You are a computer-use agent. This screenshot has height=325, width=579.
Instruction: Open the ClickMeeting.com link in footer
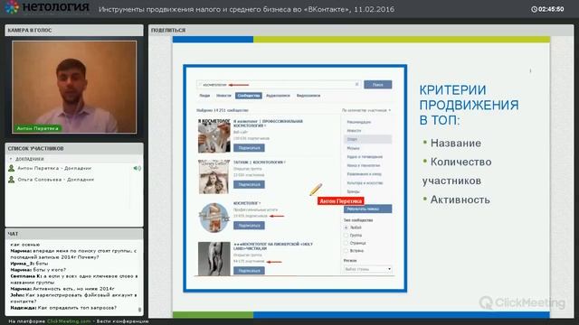[69, 321]
